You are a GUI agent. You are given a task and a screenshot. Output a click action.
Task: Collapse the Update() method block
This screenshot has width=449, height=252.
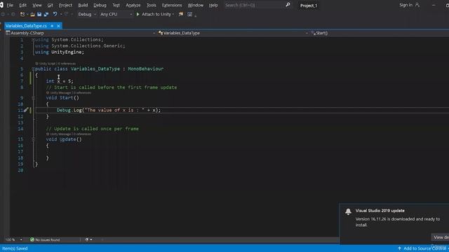(x=33, y=139)
